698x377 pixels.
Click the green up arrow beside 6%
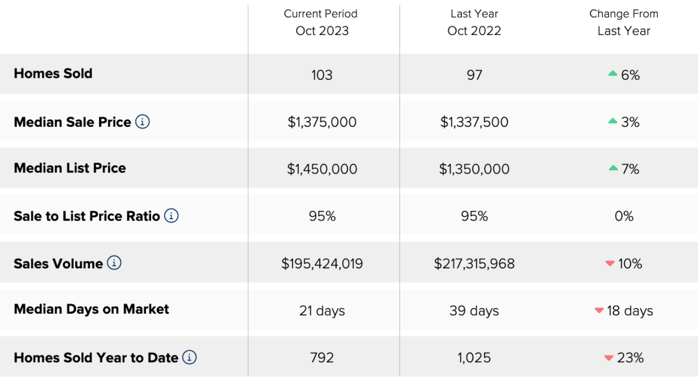612,74
